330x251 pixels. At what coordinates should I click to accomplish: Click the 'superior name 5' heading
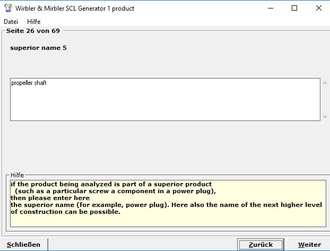(38, 48)
